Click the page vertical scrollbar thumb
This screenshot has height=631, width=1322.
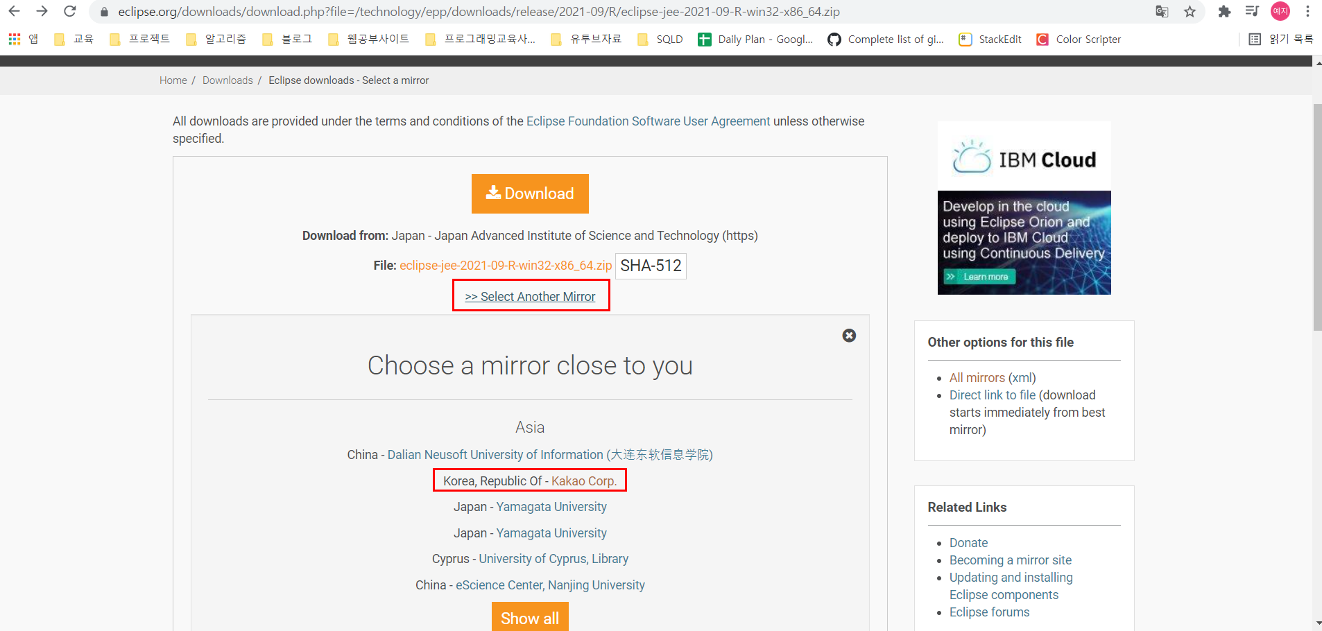[1317, 217]
